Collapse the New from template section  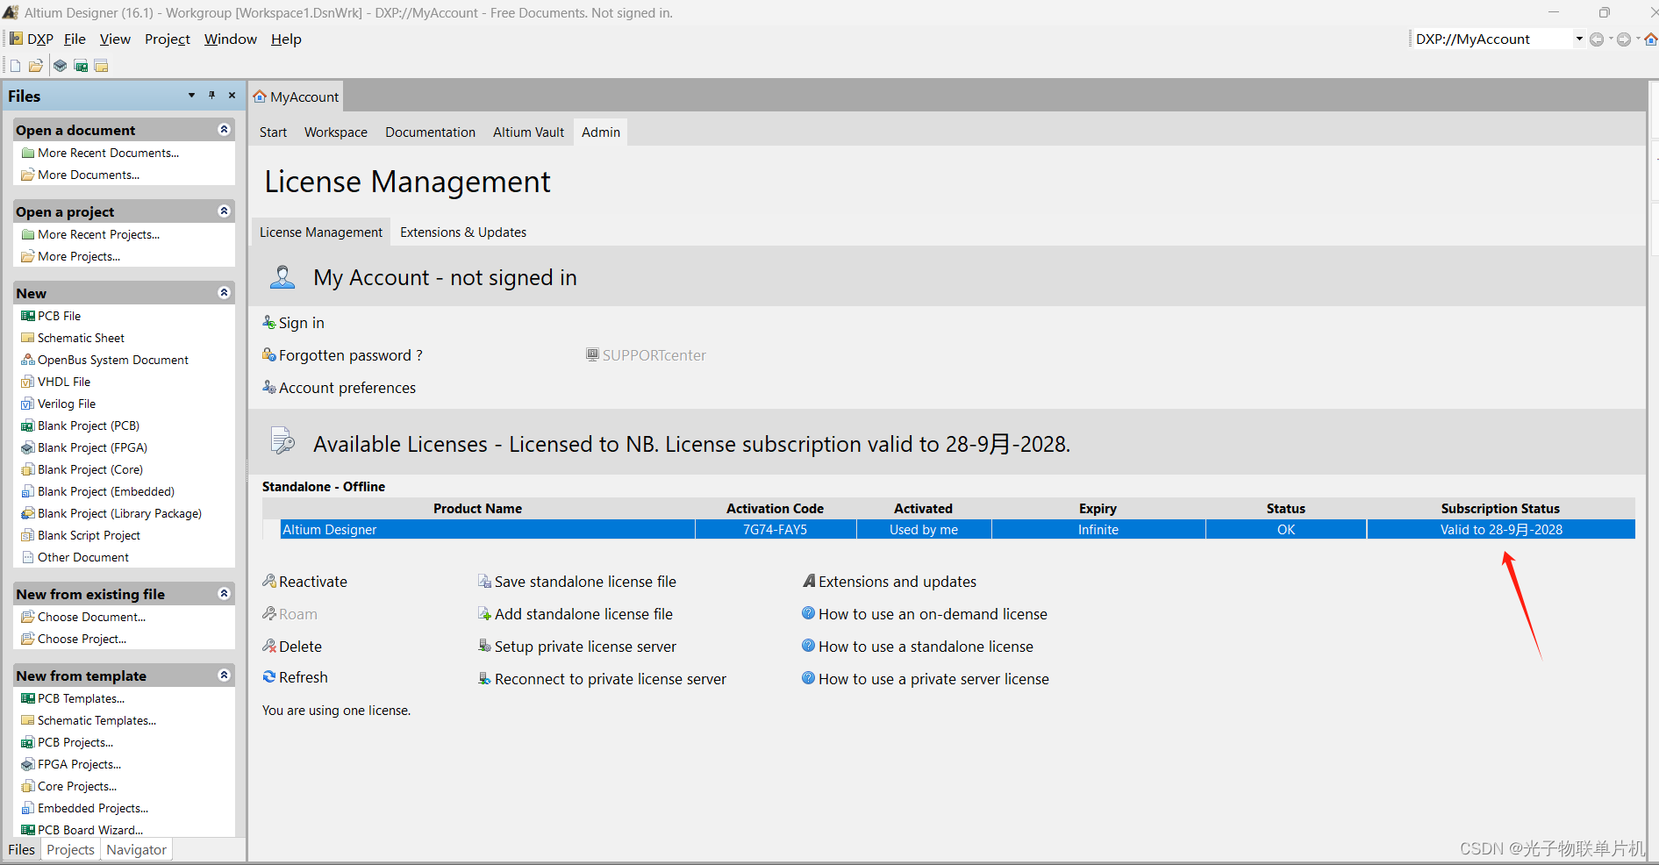[224, 676]
